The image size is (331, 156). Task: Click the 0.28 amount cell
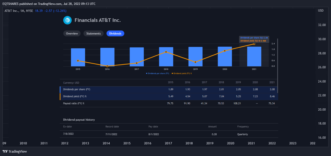pos(214,134)
